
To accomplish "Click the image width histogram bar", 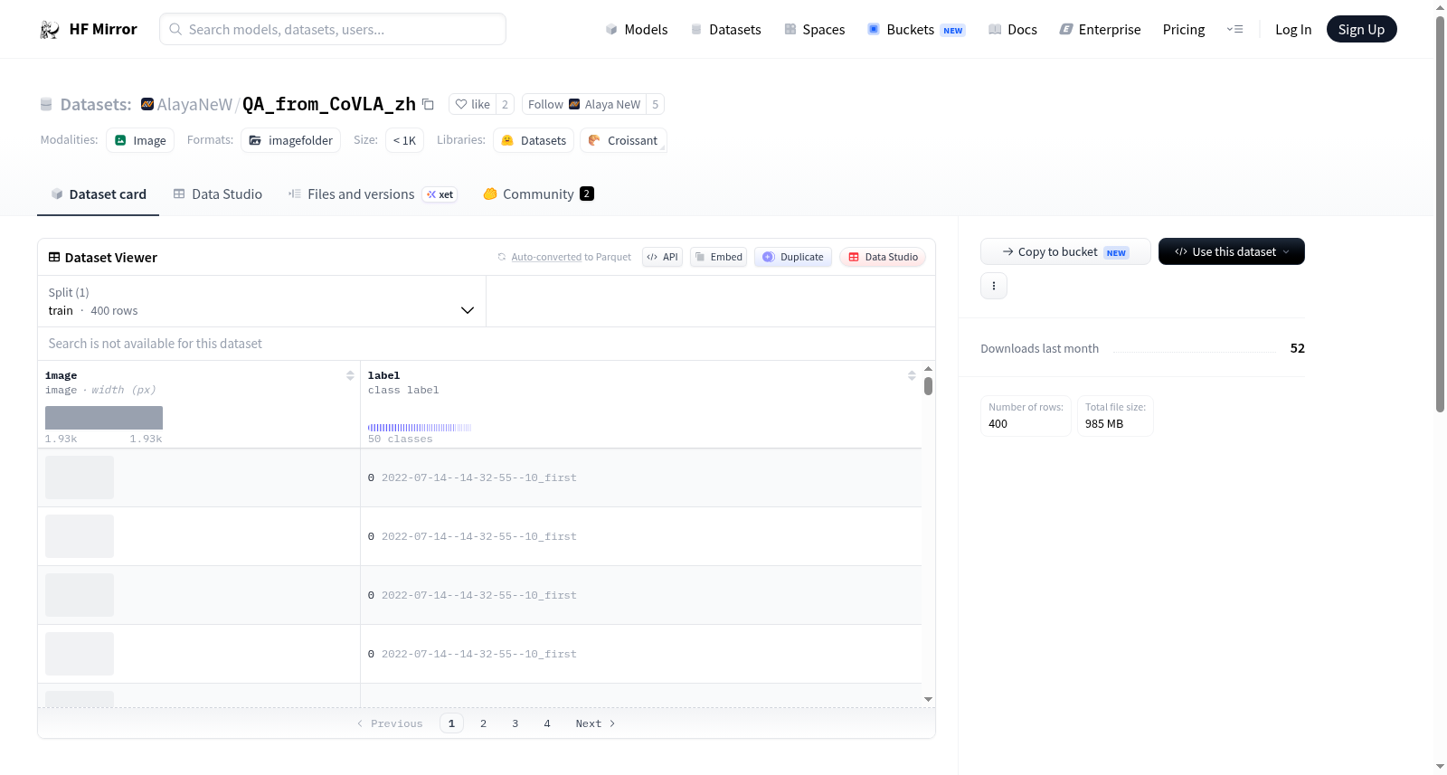I will [x=104, y=418].
